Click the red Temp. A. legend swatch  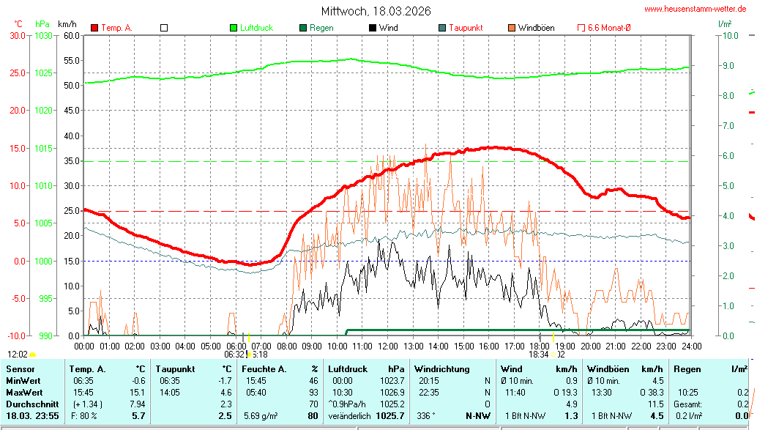coord(94,28)
